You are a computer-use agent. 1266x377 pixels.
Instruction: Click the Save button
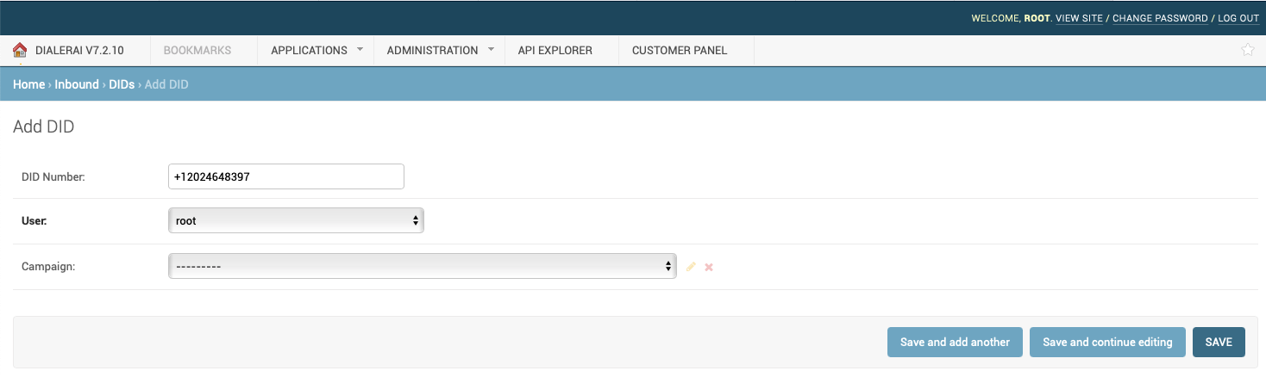[x=1219, y=342]
